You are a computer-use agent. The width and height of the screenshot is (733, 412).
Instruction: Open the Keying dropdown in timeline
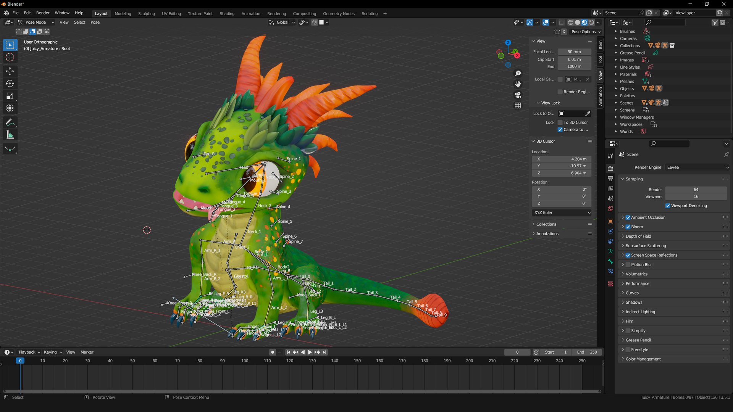point(53,352)
